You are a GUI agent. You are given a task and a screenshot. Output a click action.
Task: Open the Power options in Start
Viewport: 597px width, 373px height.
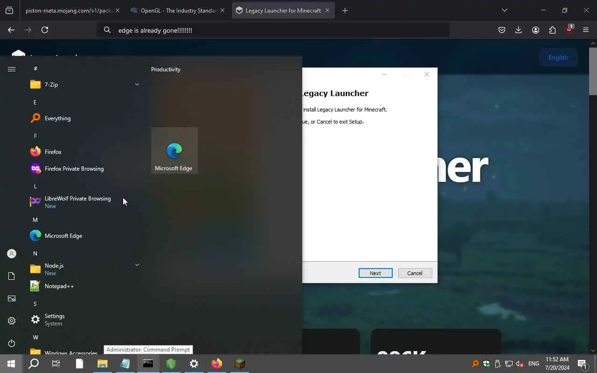[x=12, y=343]
